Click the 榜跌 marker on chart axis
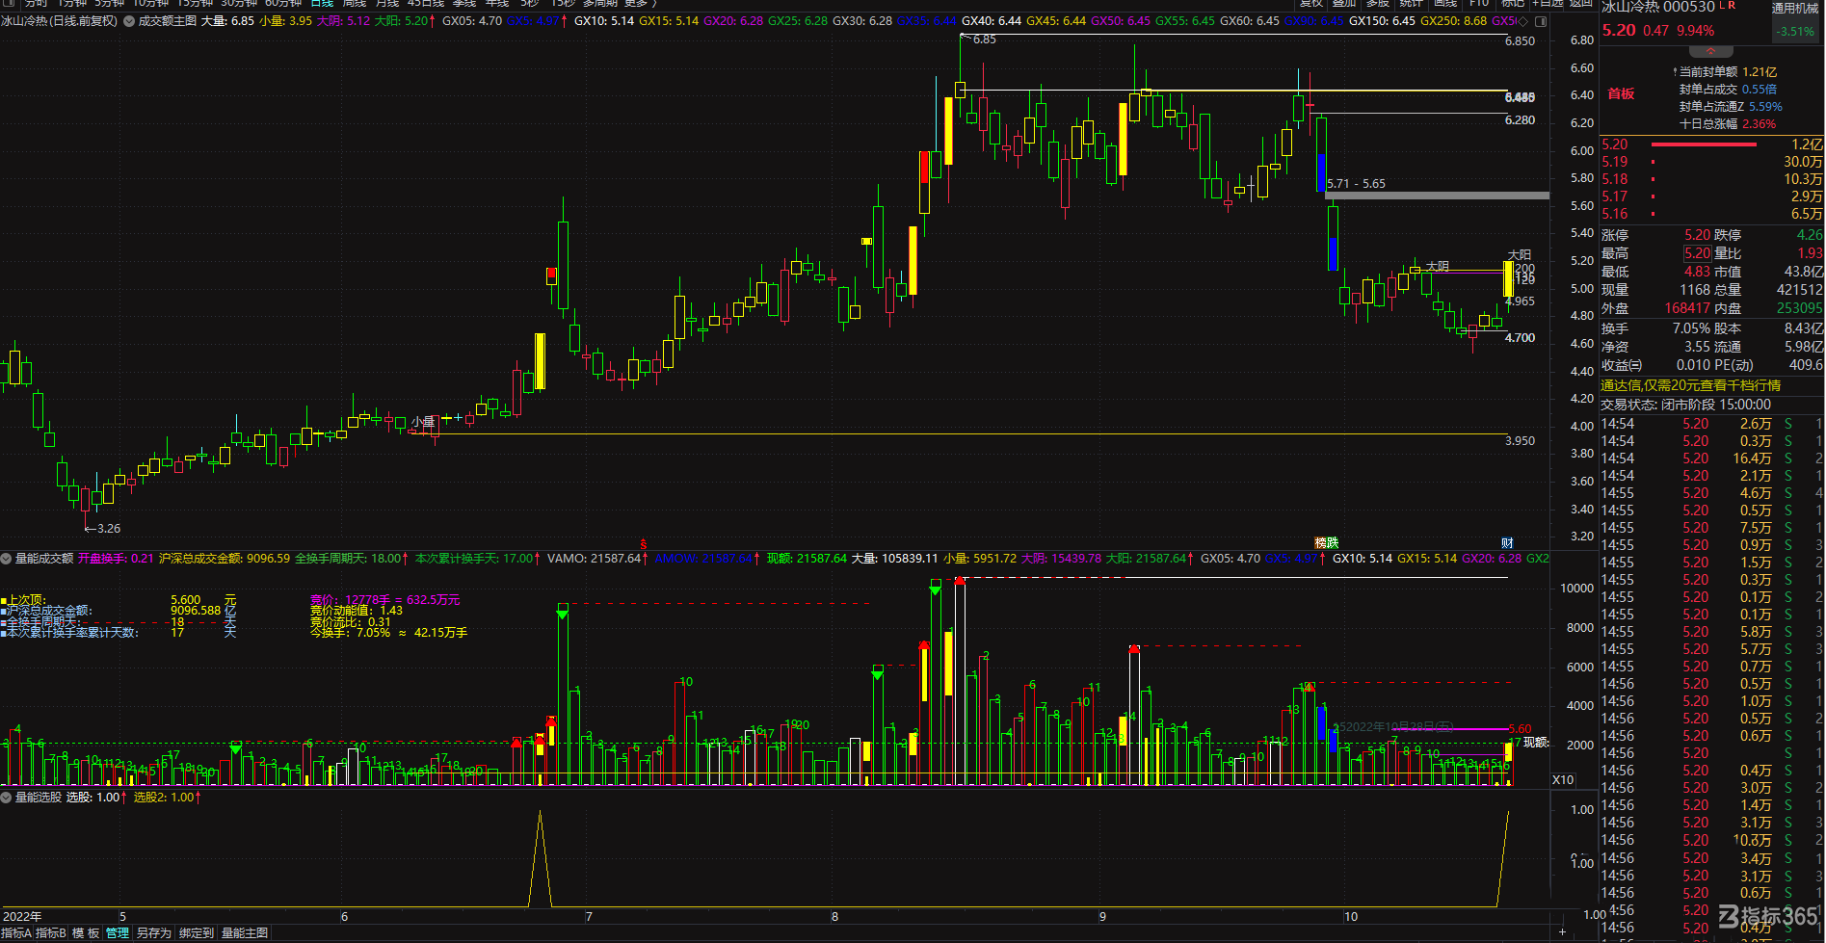This screenshot has height=943, width=1826. pyautogui.click(x=1327, y=543)
